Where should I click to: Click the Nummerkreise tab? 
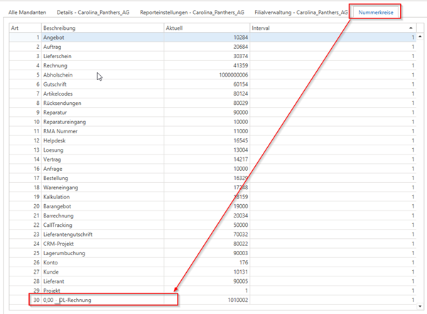coord(377,13)
